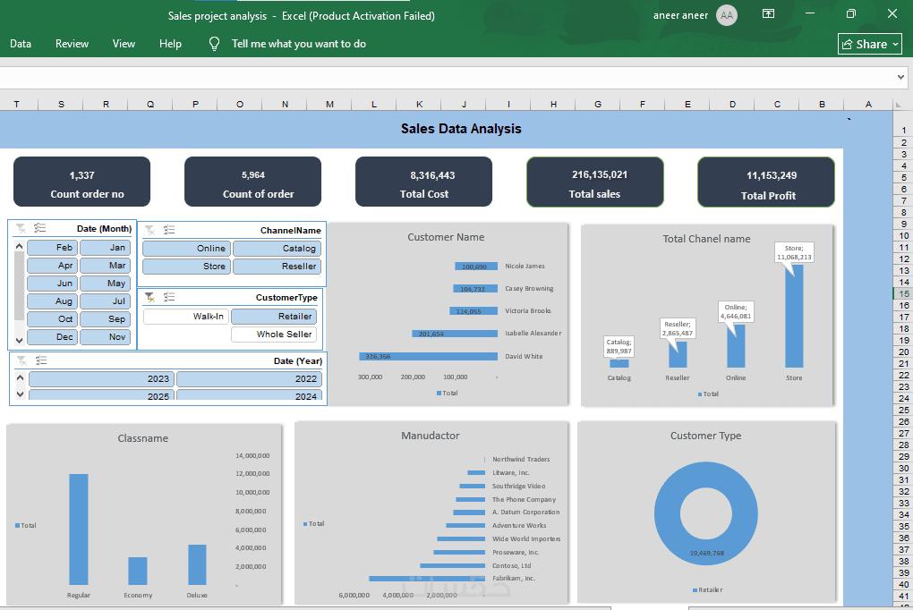
Task: Open Ribbon Display Options icon
Action: coord(769,14)
